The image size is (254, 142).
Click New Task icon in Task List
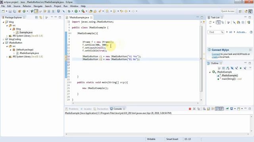tap(210, 22)
